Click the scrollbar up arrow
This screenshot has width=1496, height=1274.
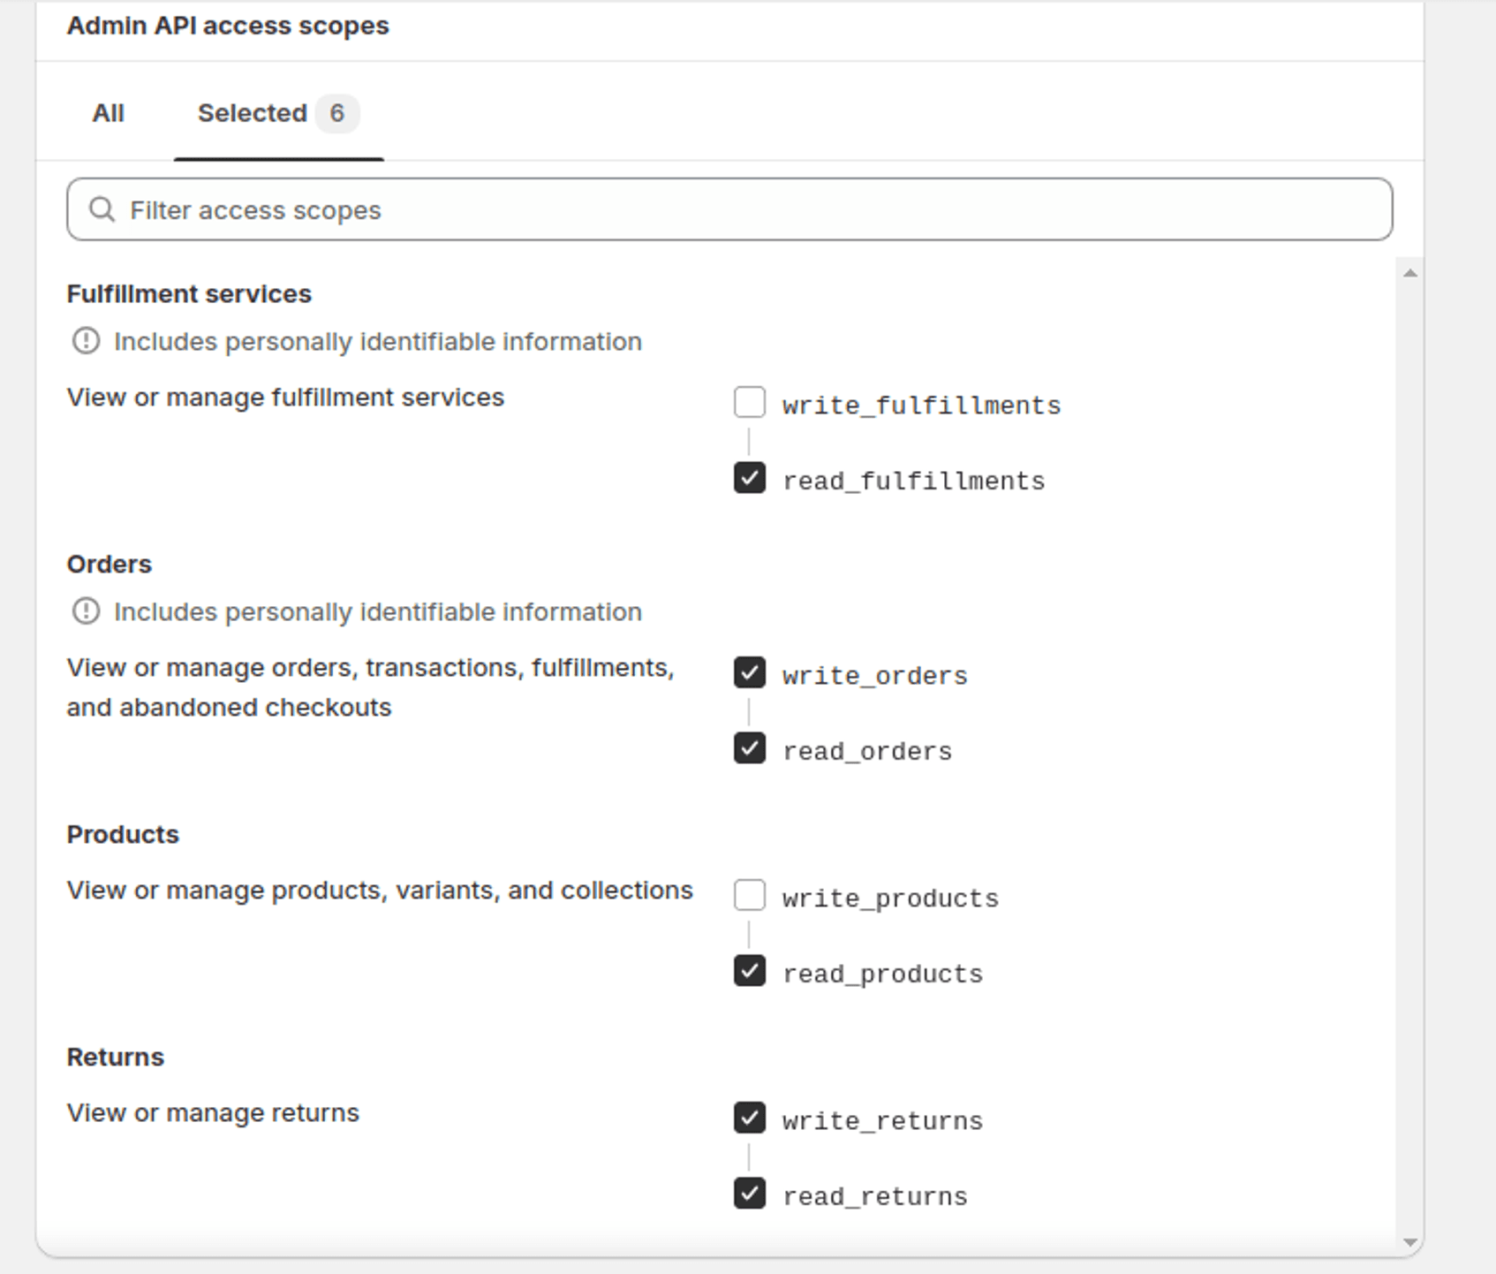click(1411, 273)
